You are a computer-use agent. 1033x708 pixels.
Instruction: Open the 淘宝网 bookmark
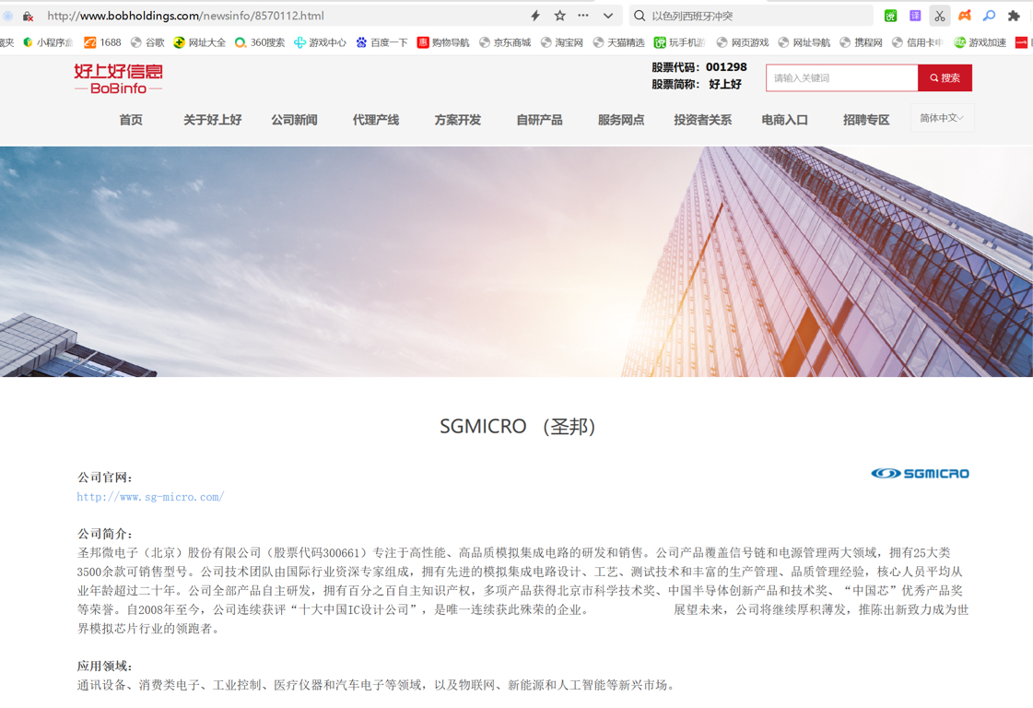(562, 42)
